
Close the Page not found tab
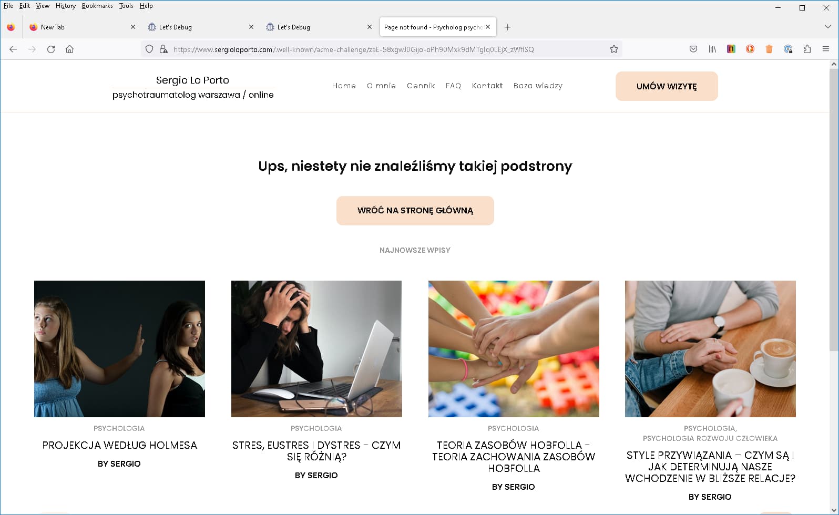[x=488, y=27]
